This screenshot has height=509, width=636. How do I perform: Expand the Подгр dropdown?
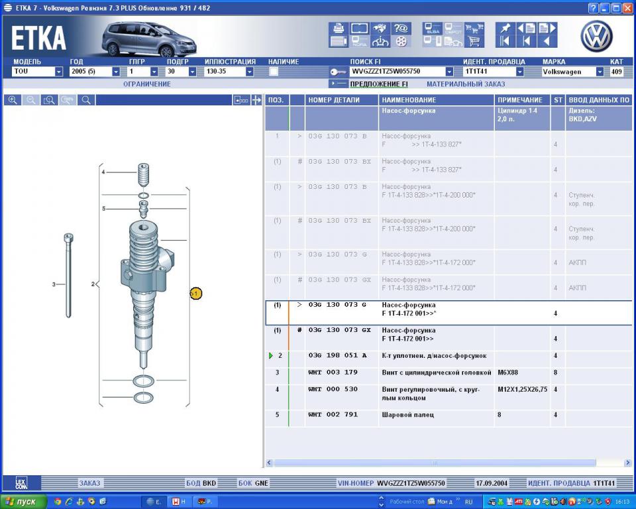(x=193, y=72)
